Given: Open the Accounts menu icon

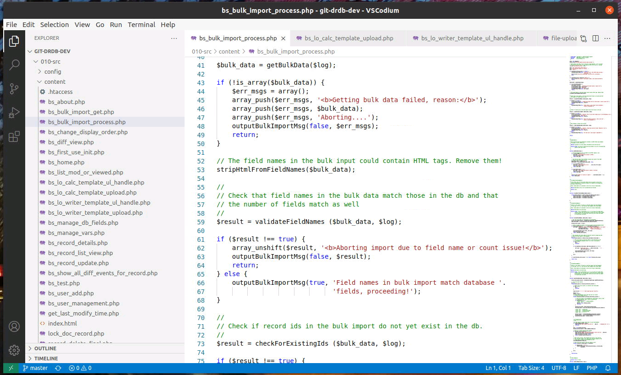Looking at the screenshot, I should tap(14, 326).
